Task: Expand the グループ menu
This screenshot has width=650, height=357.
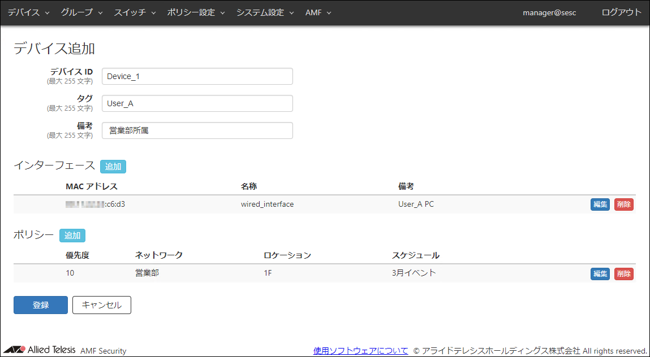Action: click(x=81, y=12)
